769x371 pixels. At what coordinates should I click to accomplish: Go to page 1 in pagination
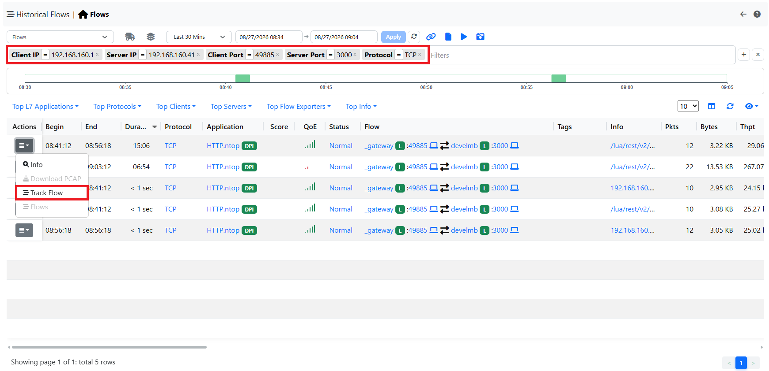point(741,363)
